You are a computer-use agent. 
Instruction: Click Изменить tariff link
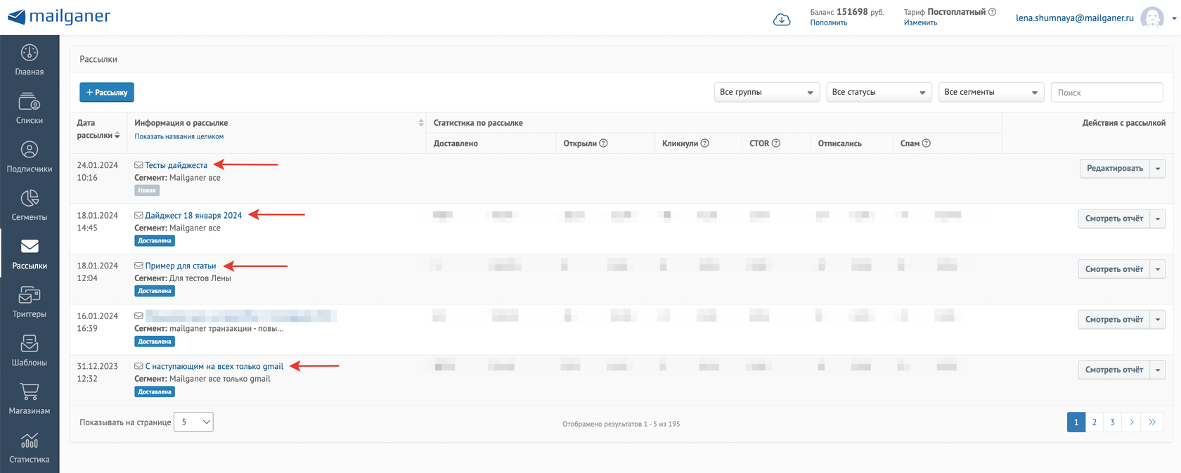pyautogui.click(x=920, y=22)
